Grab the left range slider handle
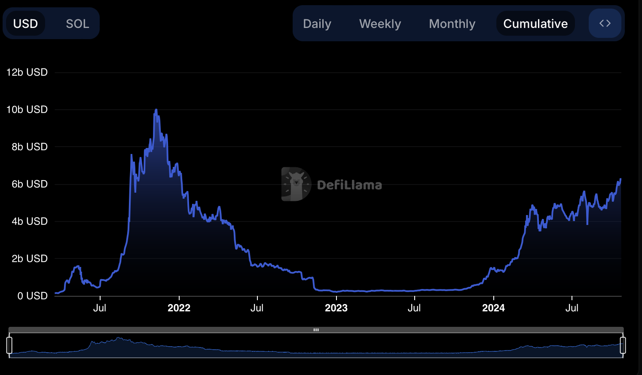642x375 pixels. (x=9, y=345)
